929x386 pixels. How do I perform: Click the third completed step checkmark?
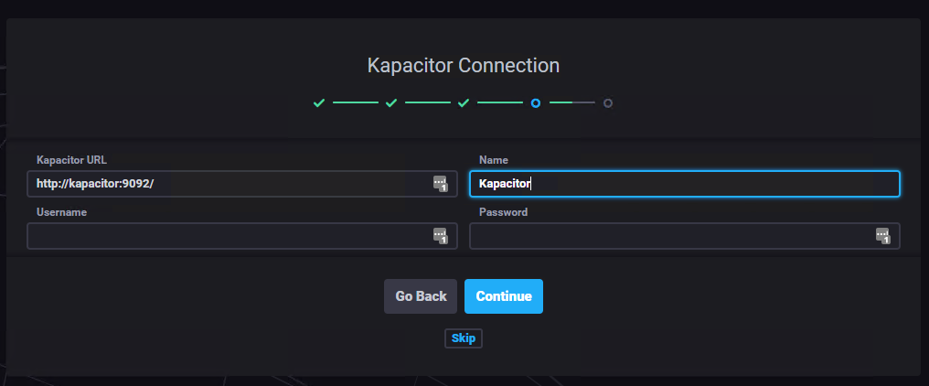(464, 103)
